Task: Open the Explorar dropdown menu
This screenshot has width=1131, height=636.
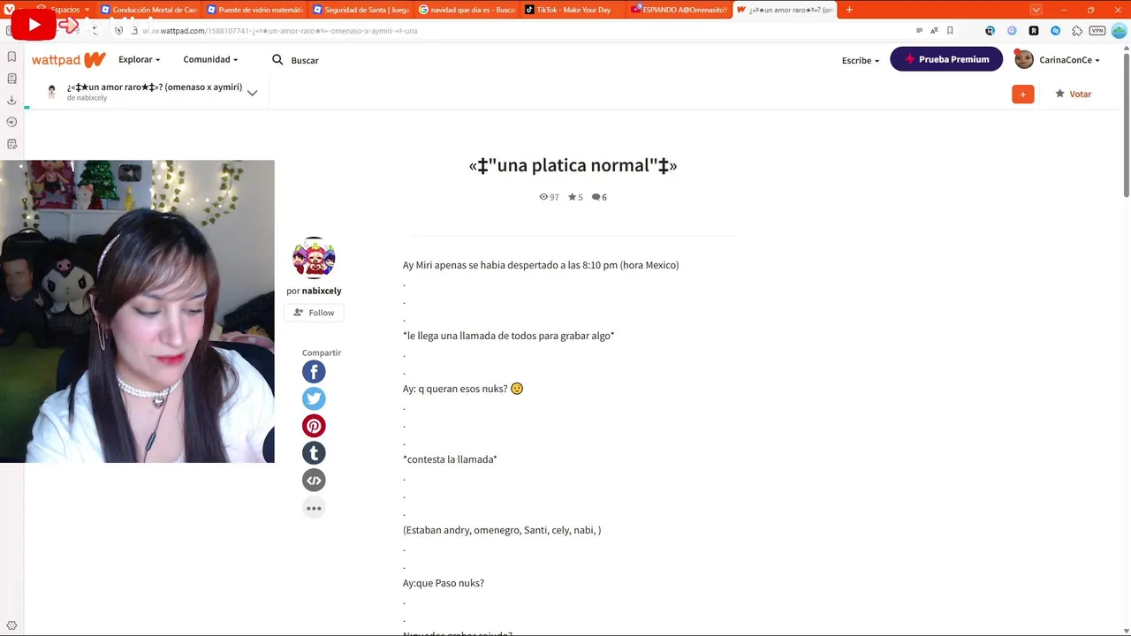Action: click(x=139, y=59)
